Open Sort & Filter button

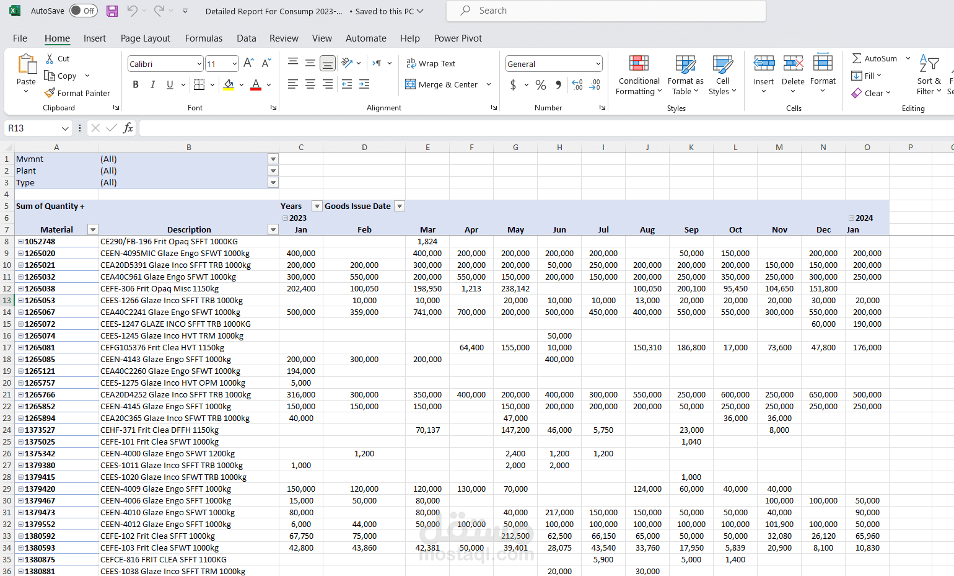click(929, 74)
